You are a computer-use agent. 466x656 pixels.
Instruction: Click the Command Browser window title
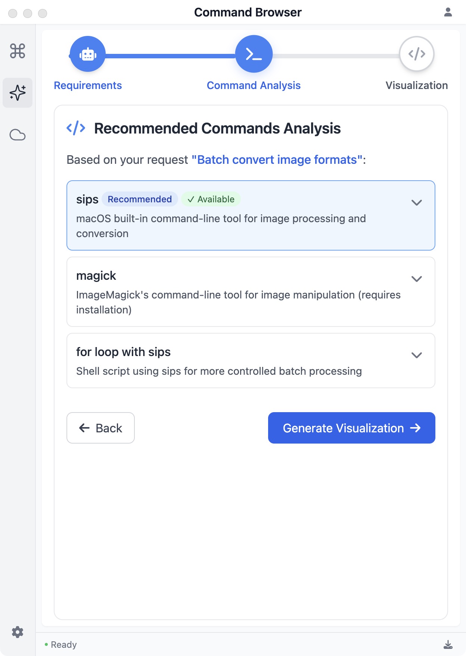pos(248,12)
